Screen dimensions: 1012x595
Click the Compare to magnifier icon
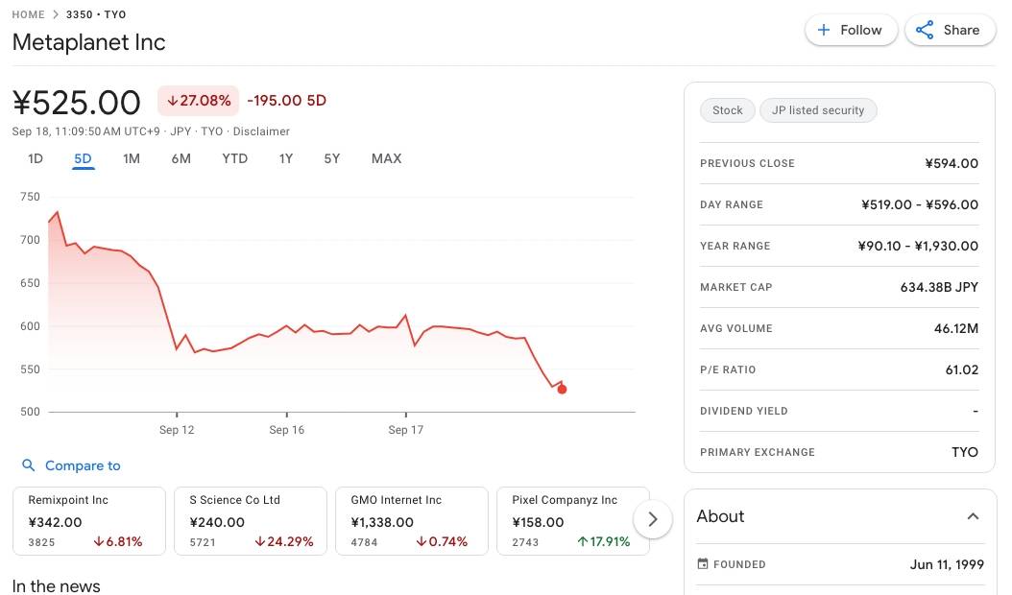click(28, 465)
